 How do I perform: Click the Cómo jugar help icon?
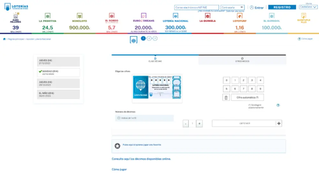coord(299,39)
